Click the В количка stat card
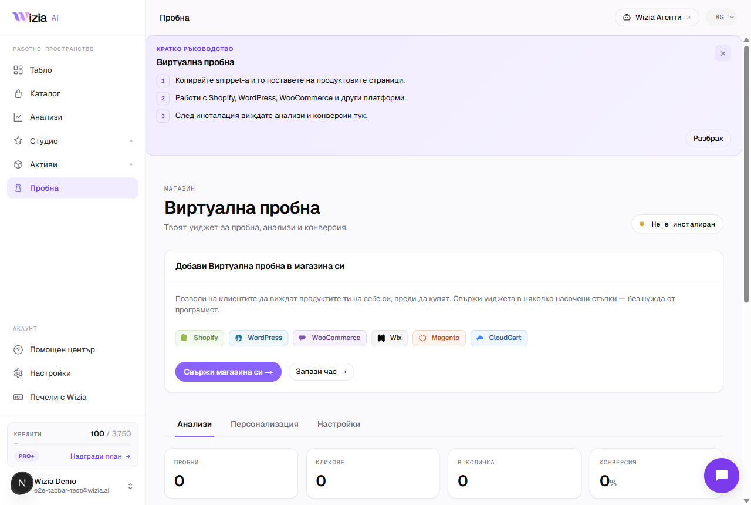Image resolution: width=751 pixels, height=505 pixels. (x=515, y=473)
